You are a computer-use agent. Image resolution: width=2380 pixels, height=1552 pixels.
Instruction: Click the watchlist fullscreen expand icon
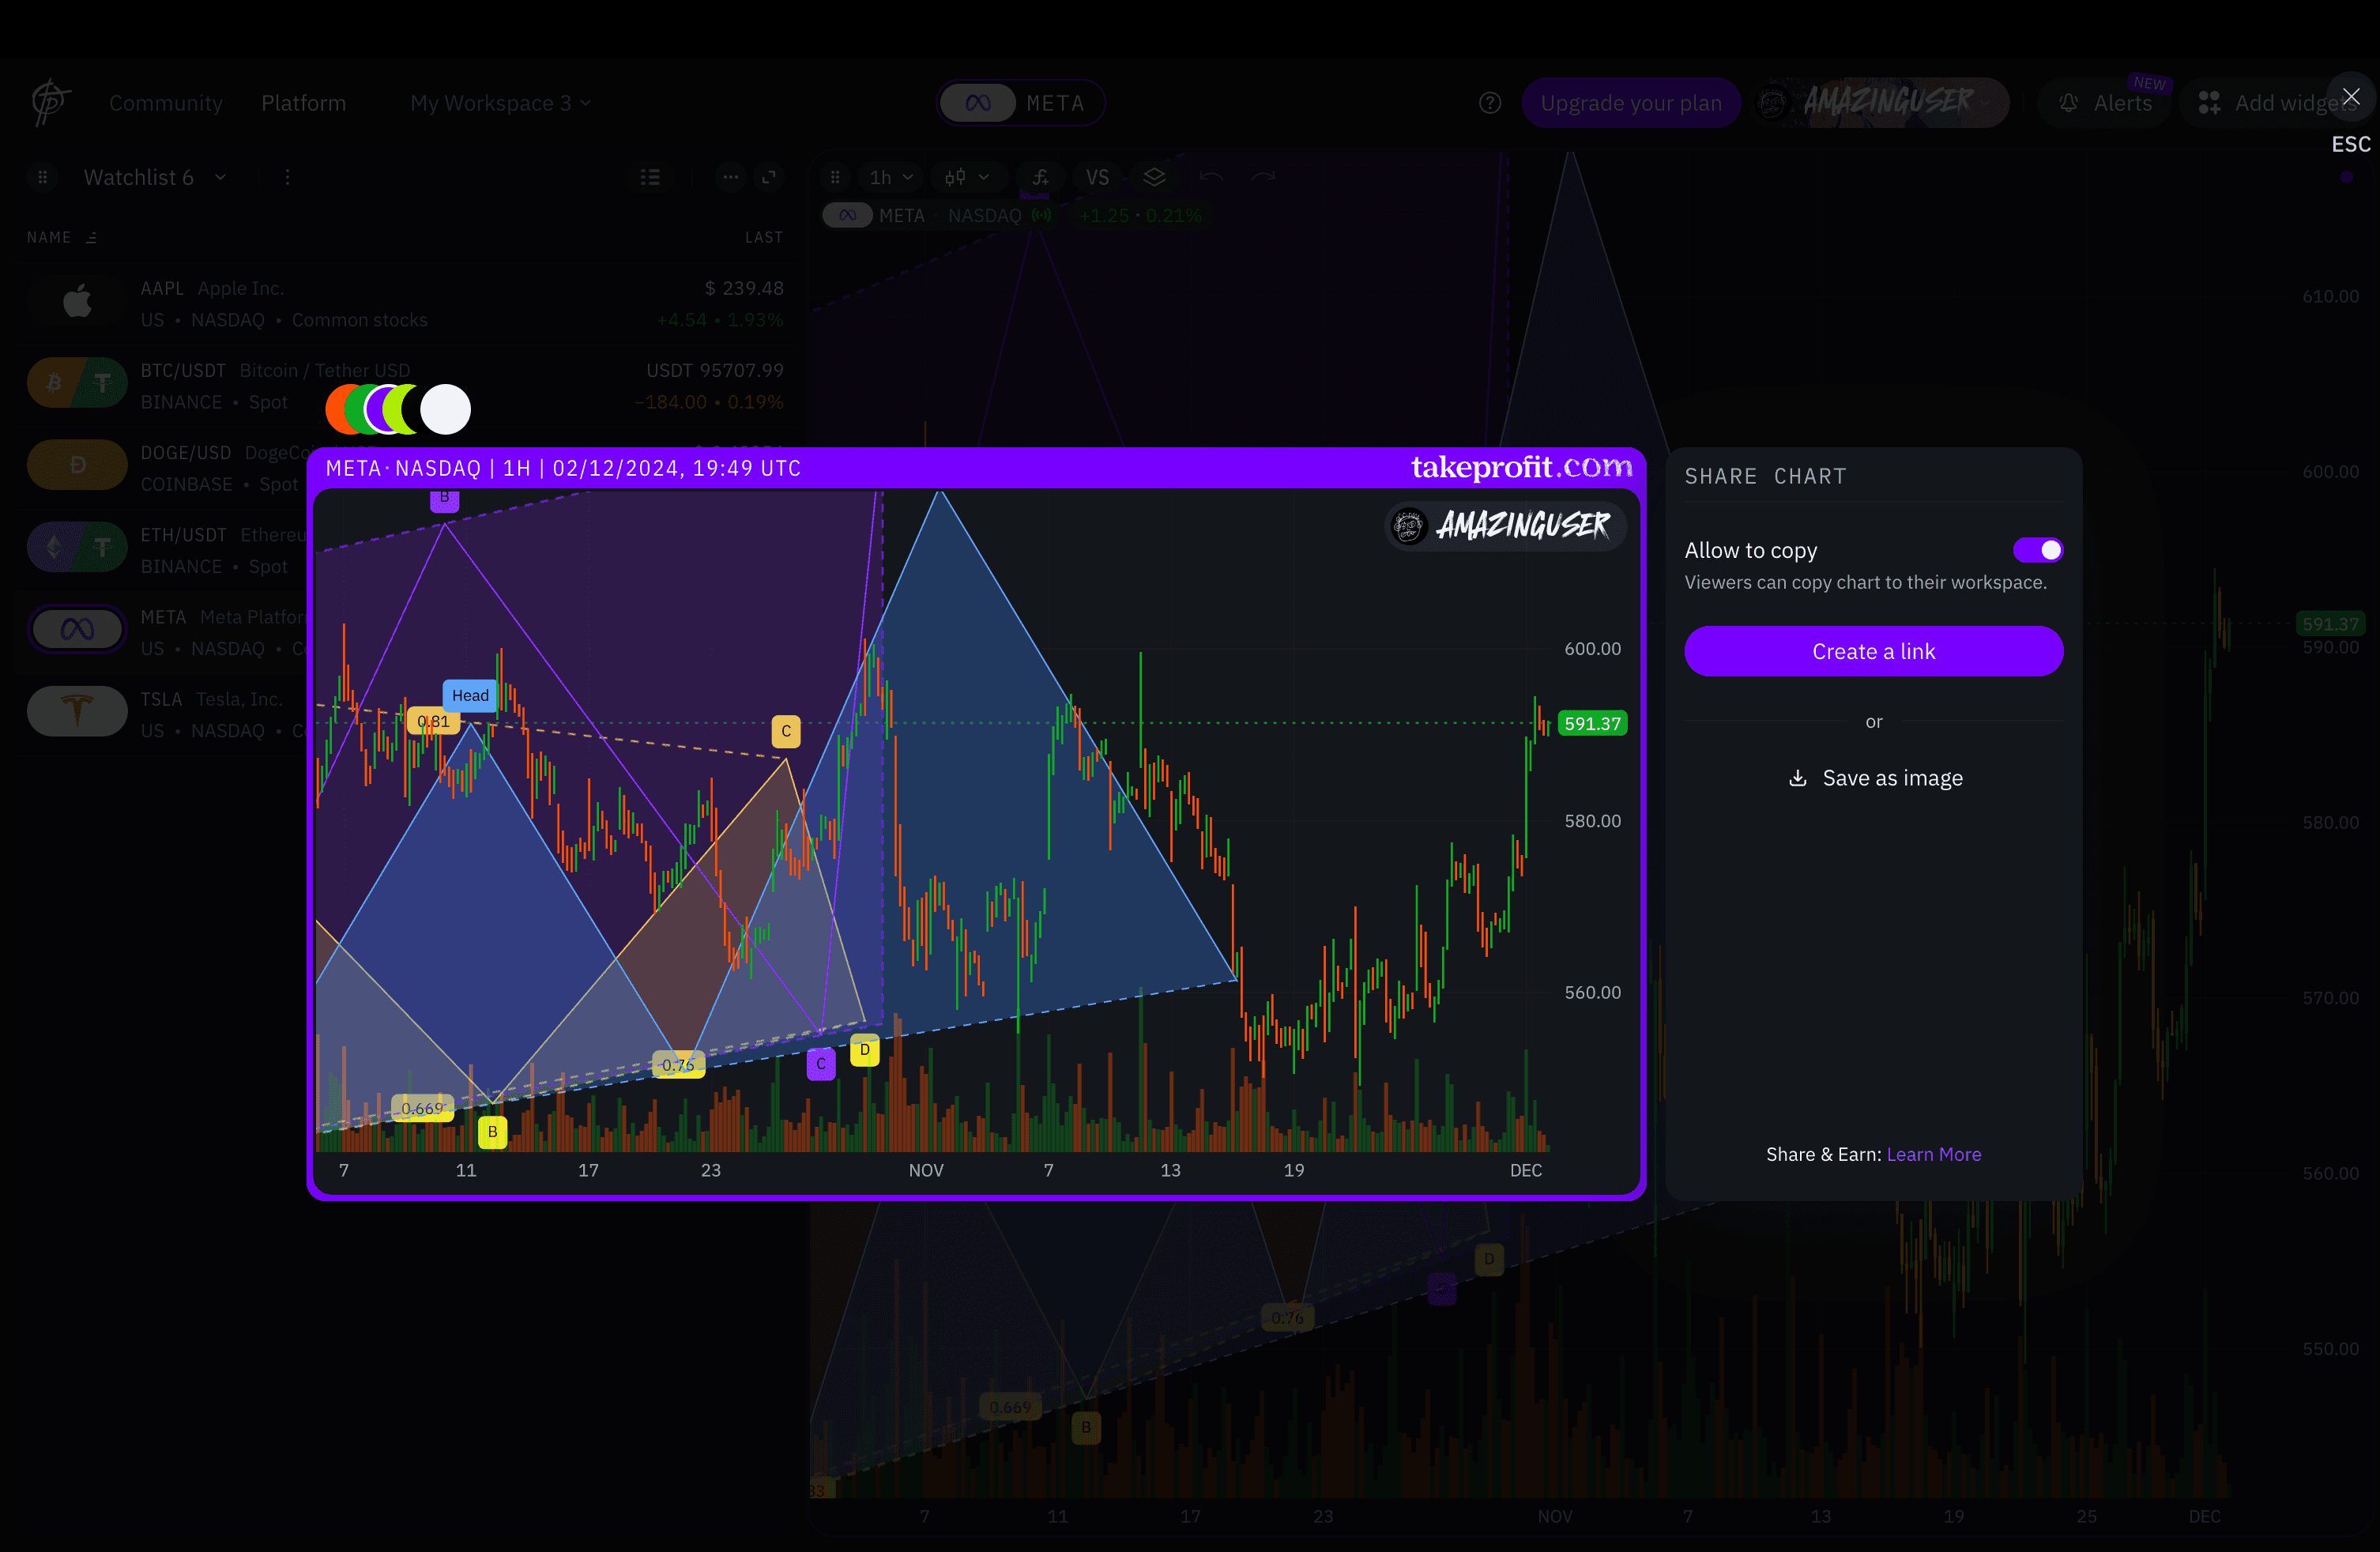(x=769, y=177)
